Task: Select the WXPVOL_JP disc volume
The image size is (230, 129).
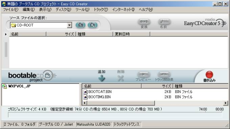Action: tap(19, 86)
